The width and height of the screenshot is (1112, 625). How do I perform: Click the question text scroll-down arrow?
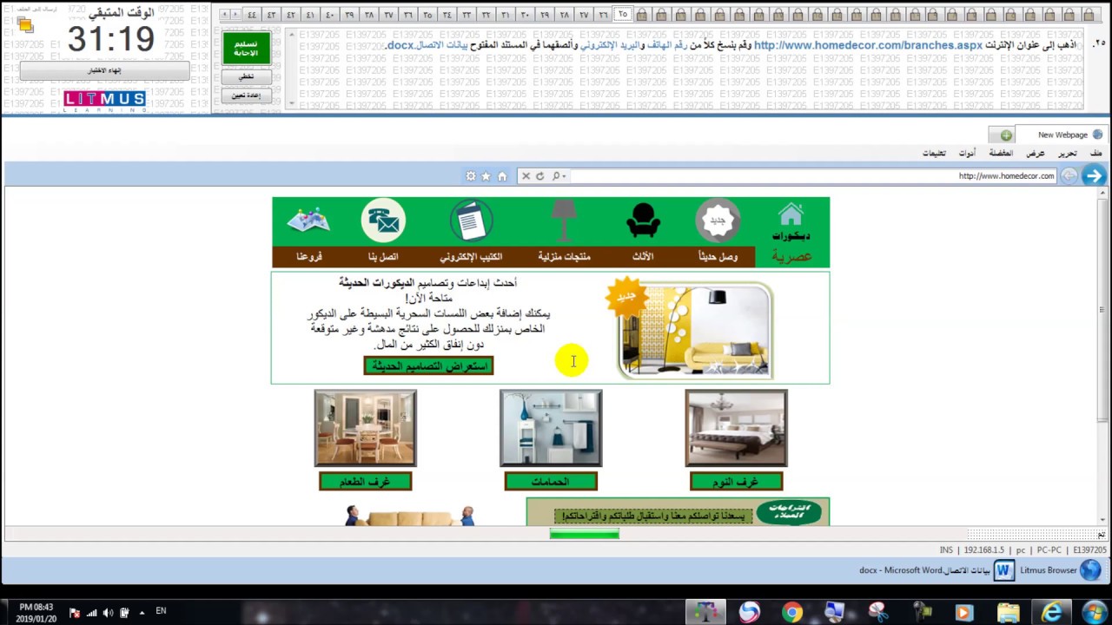coord(291,103)
